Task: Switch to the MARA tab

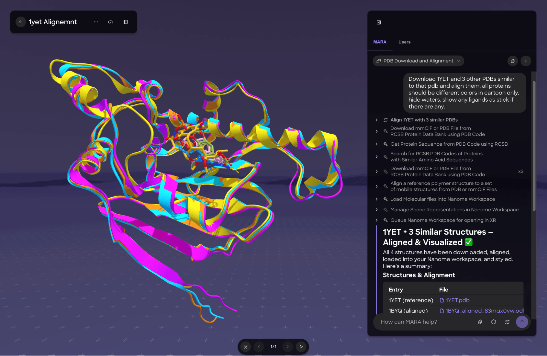Action: point(380,42)
